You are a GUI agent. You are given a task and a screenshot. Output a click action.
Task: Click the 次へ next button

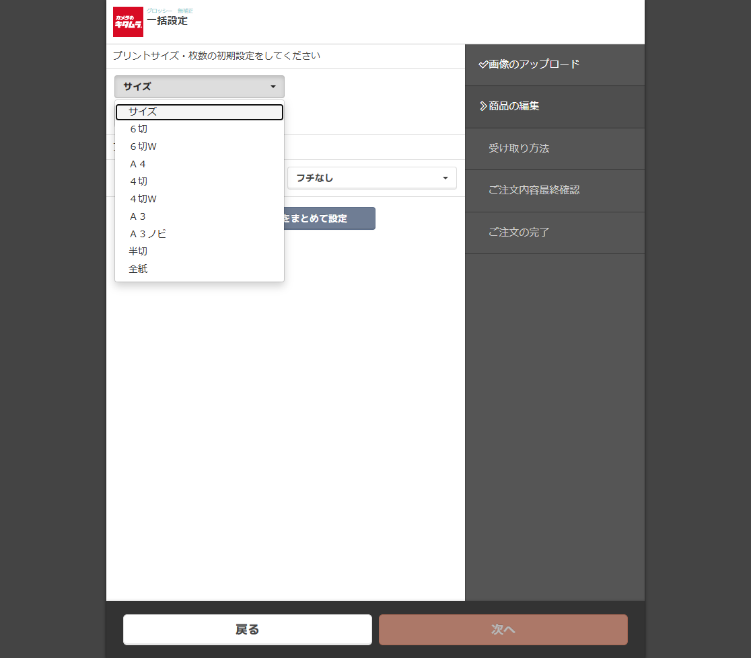pos(503,630)
